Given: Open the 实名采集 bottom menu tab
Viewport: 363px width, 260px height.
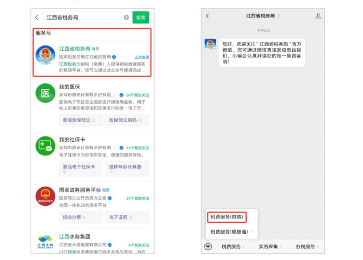Looking at the screenshot, I should [269, 246].
